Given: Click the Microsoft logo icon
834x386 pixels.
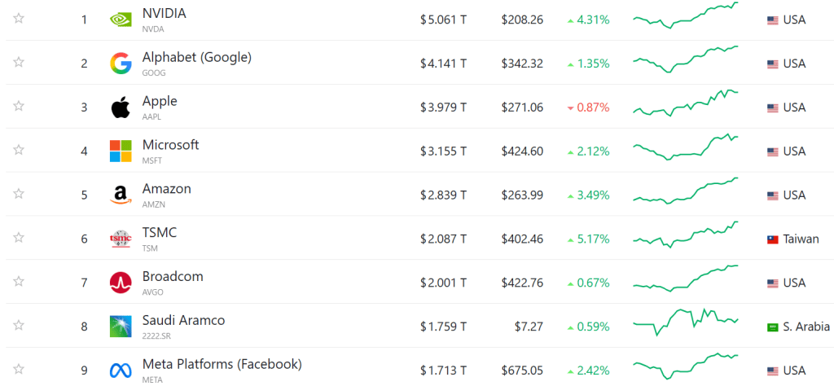Looking at the screenshot, I should pos(121,151).
